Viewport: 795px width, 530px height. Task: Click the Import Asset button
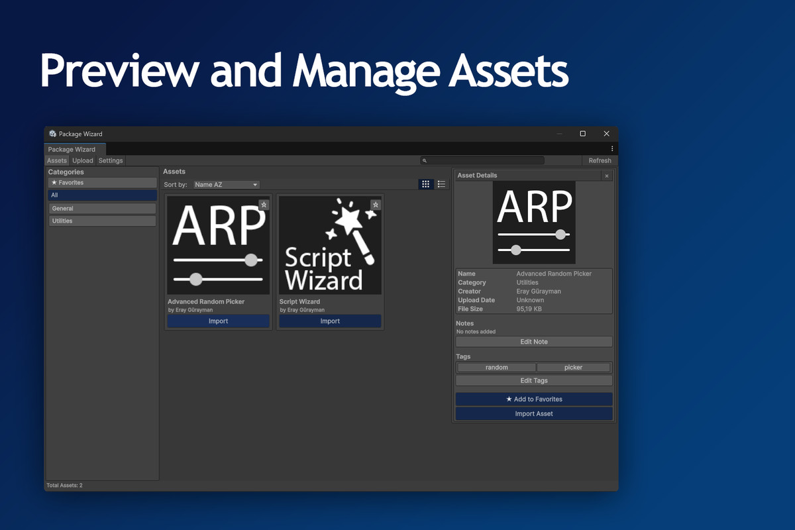point(534,414)
